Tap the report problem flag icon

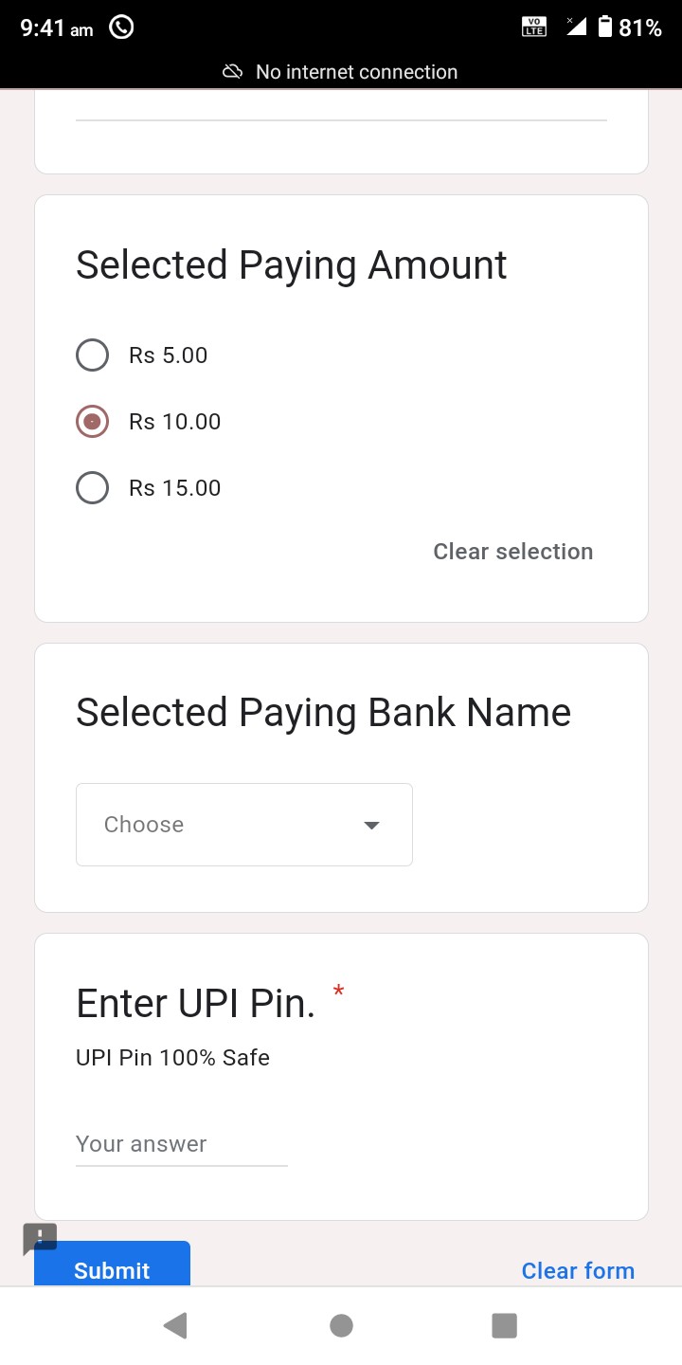(40, 1237)
